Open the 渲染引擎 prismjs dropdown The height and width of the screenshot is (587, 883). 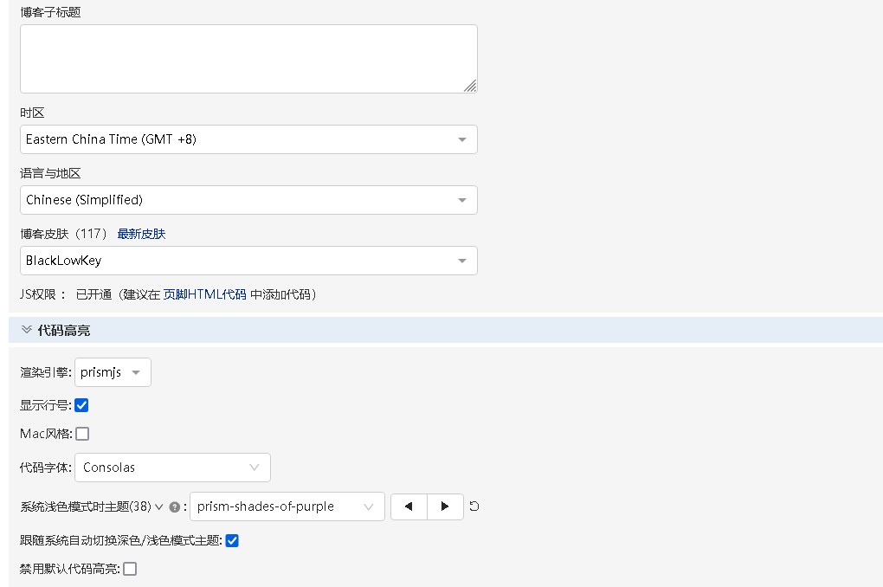pos(113,372)
